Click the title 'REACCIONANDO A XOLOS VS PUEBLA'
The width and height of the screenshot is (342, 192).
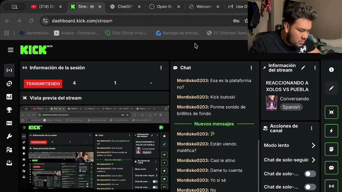pyautogui.click(x=287, y=86)
